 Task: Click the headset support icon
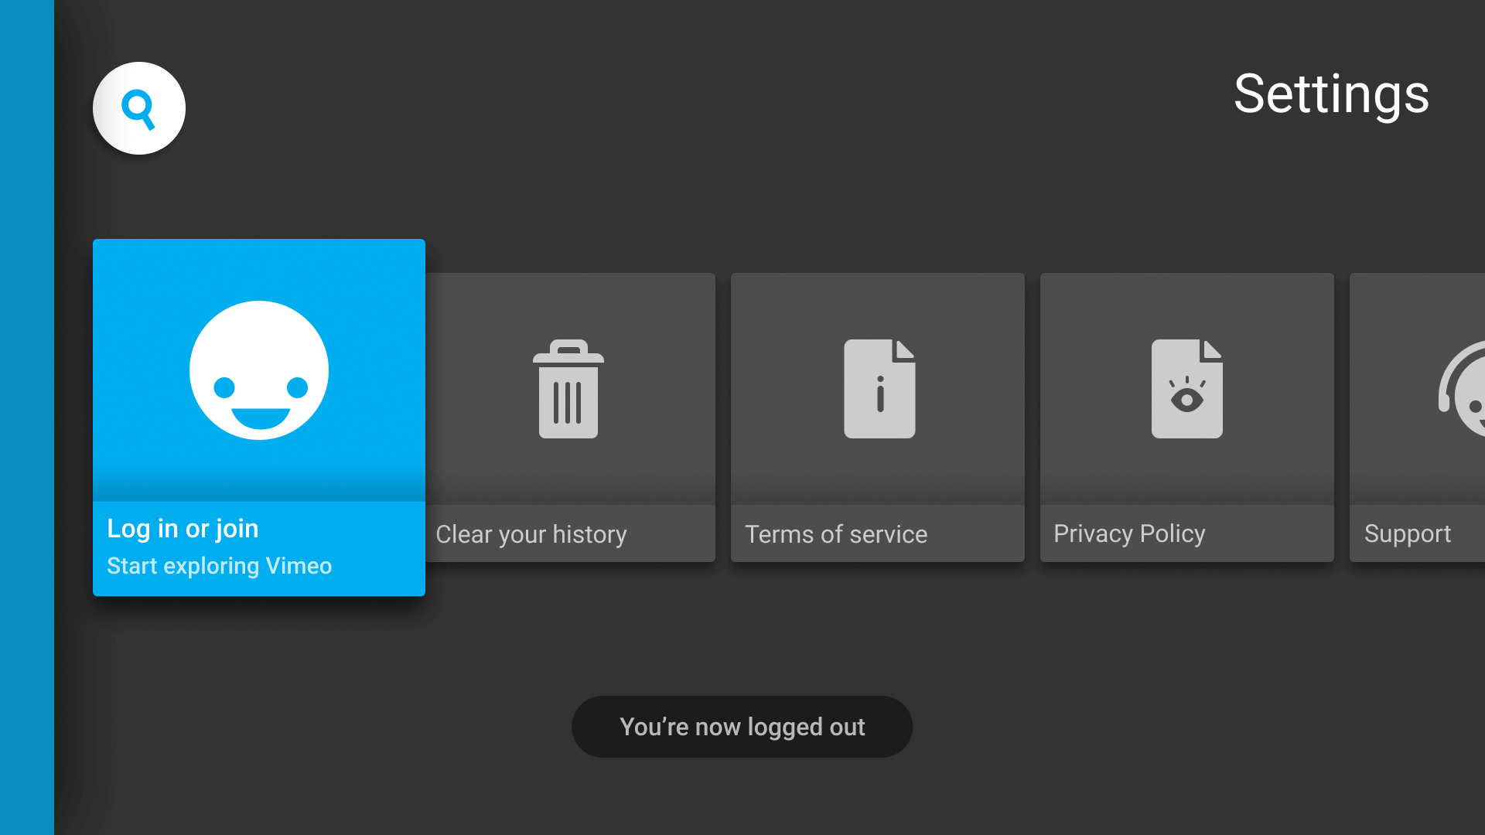coord(1462,389)
